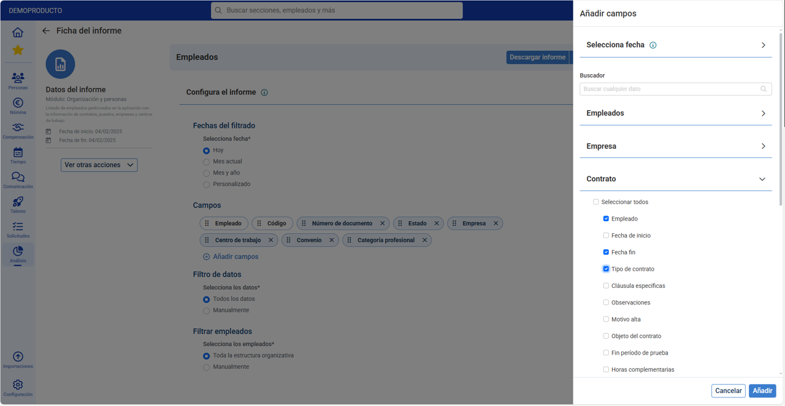Select Manually under Filtro de datos
Viewport: 785px width, 406px height.
[x=206, y=310]
